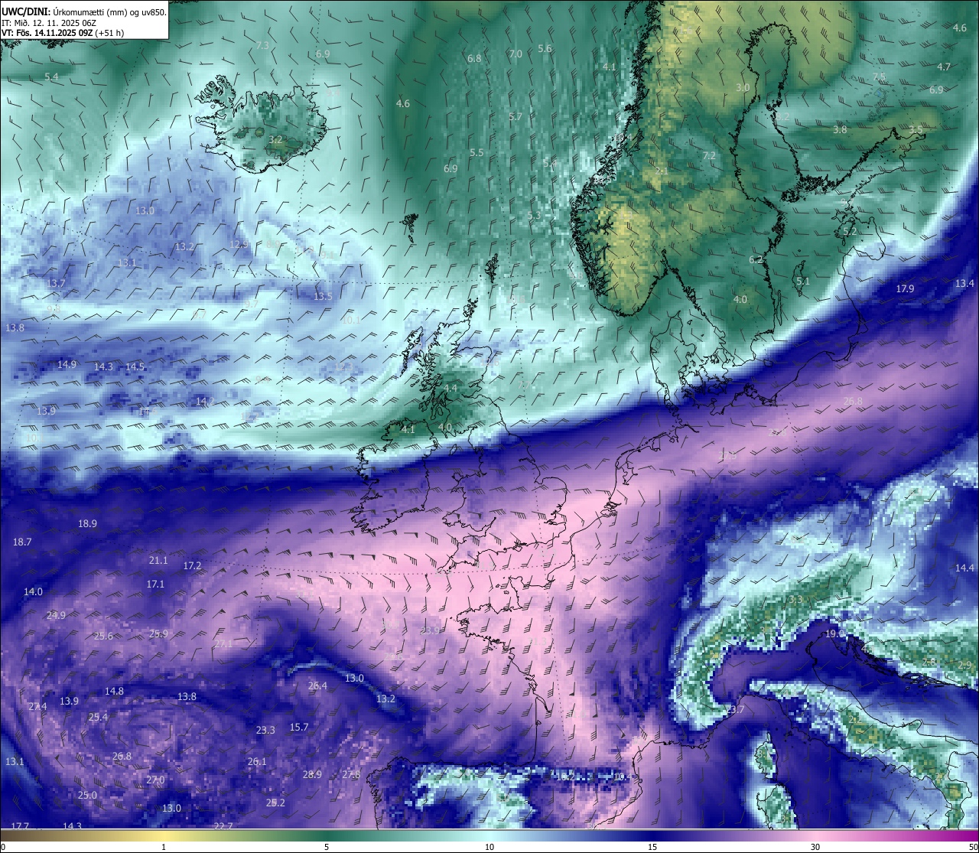Click the 7.0 value on the map

(x=516, y=54)
